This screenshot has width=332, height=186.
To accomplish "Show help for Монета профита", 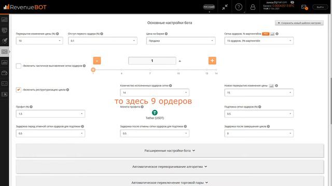I will [142, 107].
